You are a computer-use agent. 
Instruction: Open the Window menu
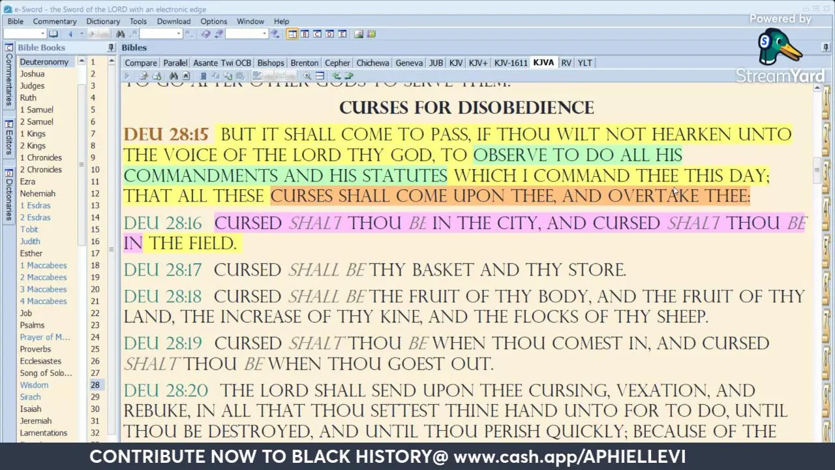tap(250, 22)
